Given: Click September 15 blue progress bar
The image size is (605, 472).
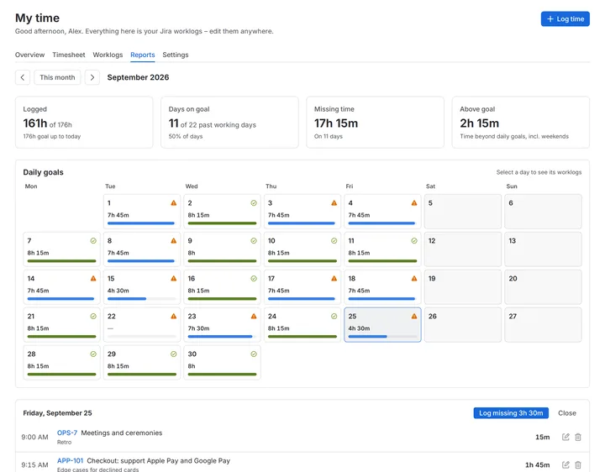Looking at the screenshot, I should [x=127, y=299].
